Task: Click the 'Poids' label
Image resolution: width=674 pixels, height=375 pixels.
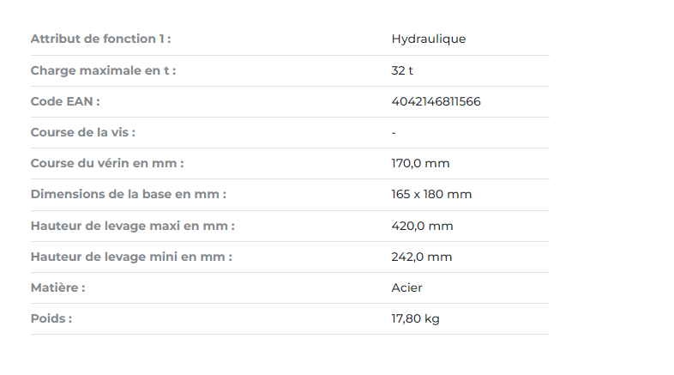Action: tap(51, 318)
